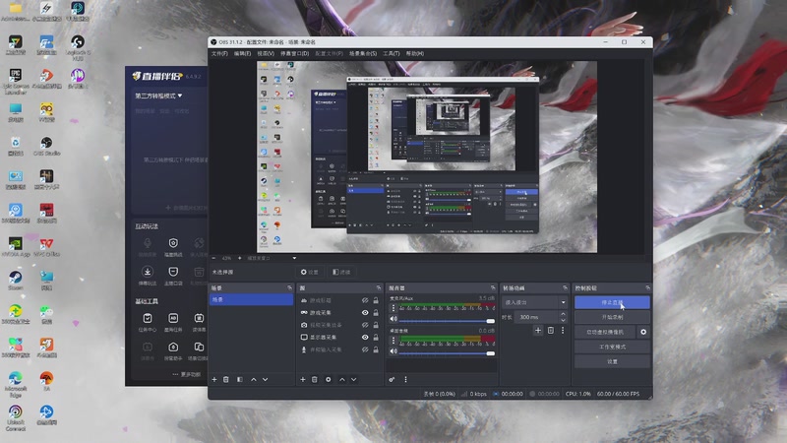Open scene filters icon in Scenes toolbar

click(x=240, y=380)
